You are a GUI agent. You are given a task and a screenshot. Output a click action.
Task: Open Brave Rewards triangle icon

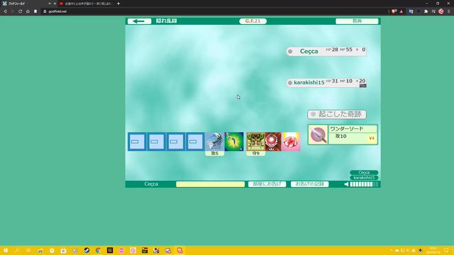click(x=401, y=11)
